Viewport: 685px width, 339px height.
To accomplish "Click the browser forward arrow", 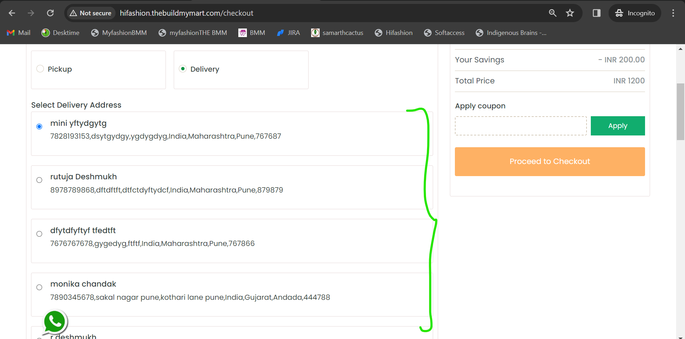I will [x=31, y=13].
